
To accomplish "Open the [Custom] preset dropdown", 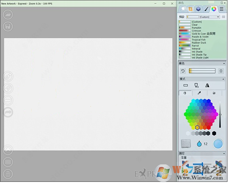I will (203, 17).
